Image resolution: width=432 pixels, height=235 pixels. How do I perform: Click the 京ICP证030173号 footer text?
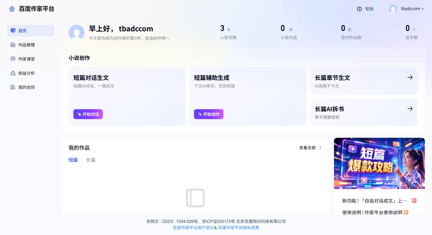pyautogui.click(x=218, y=221)
